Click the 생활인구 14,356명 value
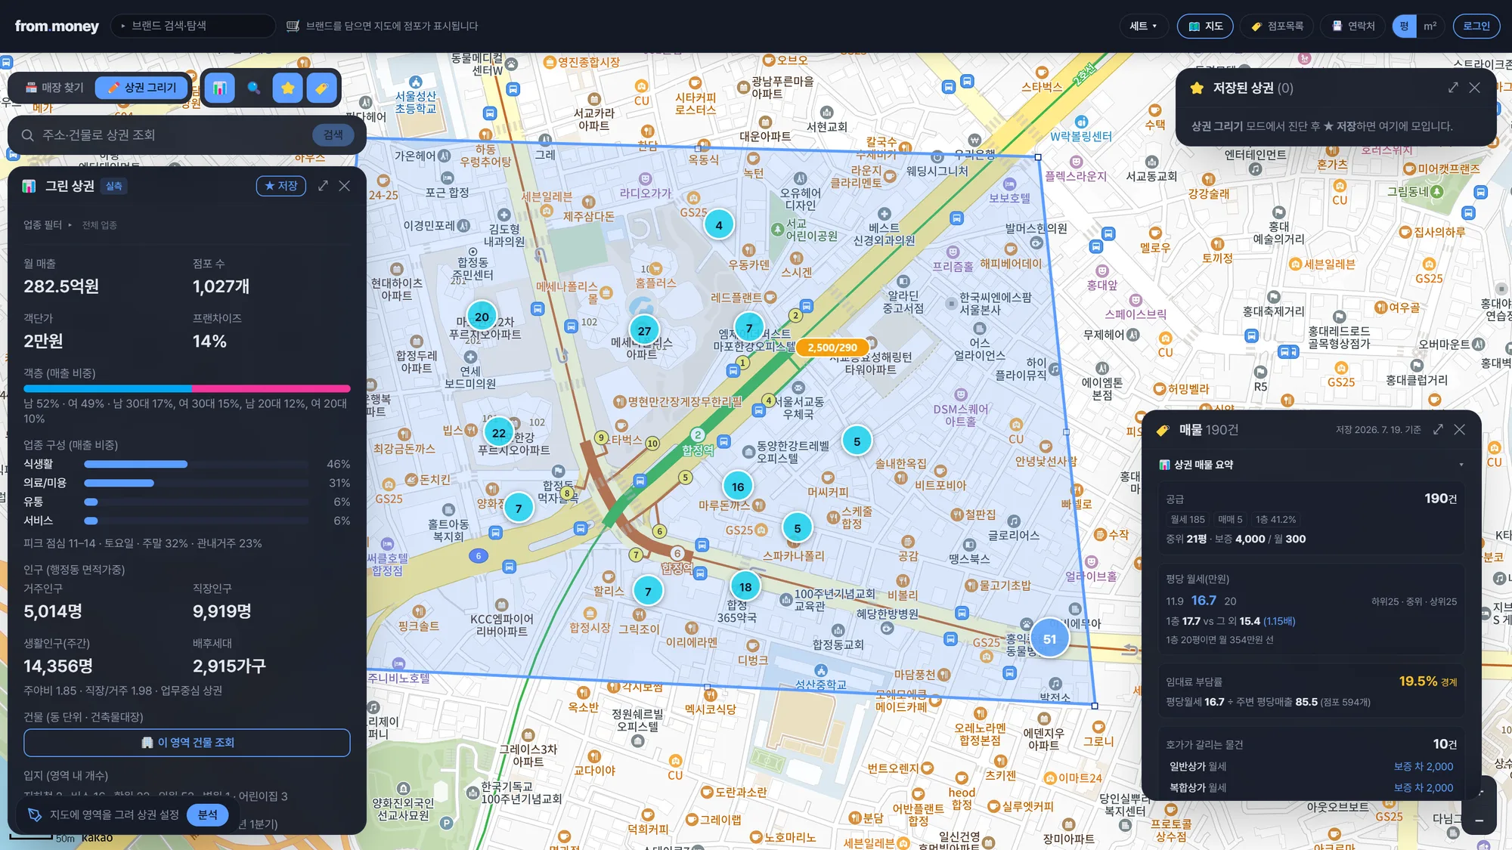Image resolution: width=1512 pixels, height=850 pixels. click(58, 666)
